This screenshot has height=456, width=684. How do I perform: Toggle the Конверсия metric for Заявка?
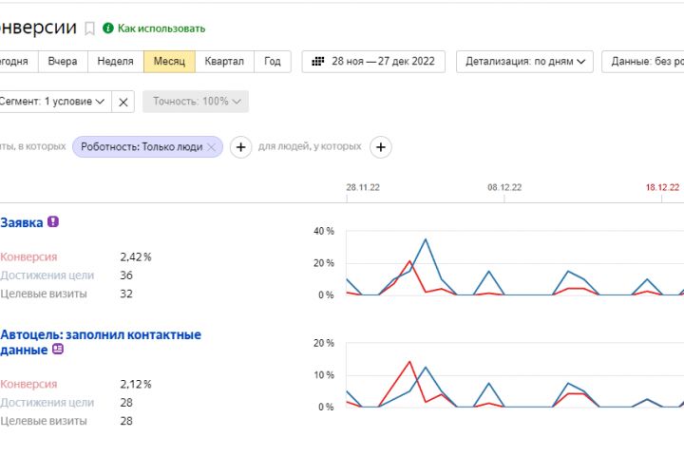29,256
